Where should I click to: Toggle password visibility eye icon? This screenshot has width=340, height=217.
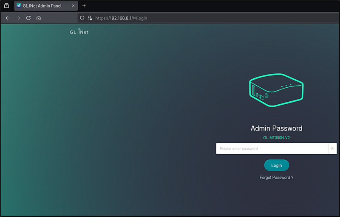point(332,148)
